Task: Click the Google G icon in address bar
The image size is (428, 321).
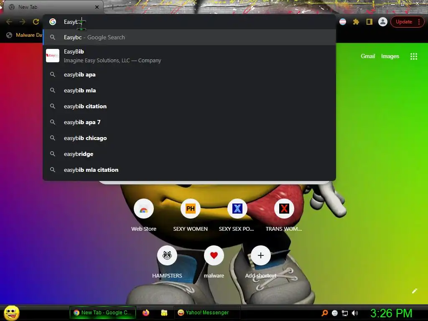Action: (x=53, y=22)
